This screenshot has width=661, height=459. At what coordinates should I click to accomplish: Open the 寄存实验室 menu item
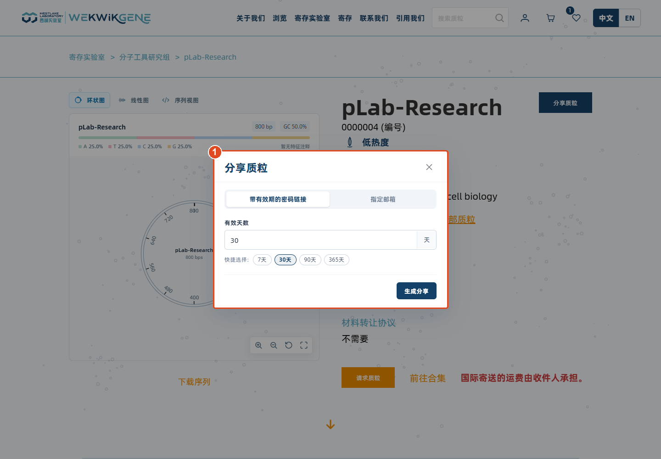[312, 18]
